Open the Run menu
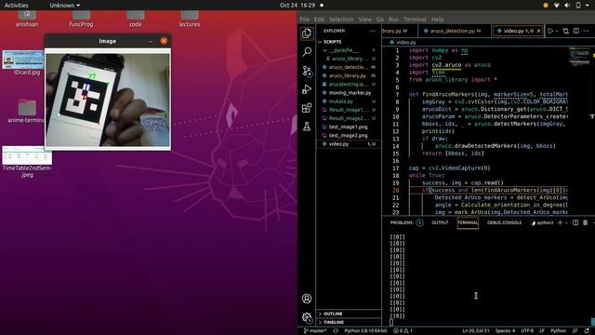The width and height of the screenshot is (595, 335). click(x=393, y=19)
